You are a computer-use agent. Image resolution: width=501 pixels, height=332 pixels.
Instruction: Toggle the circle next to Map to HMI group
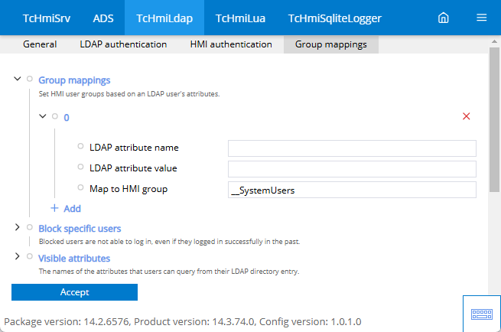(80, 187)
